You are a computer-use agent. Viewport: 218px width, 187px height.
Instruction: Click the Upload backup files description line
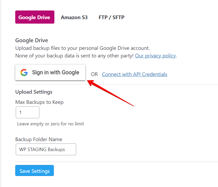point(82,48)
